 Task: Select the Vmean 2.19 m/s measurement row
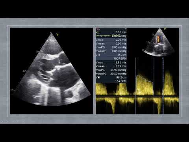click(111, 66)
